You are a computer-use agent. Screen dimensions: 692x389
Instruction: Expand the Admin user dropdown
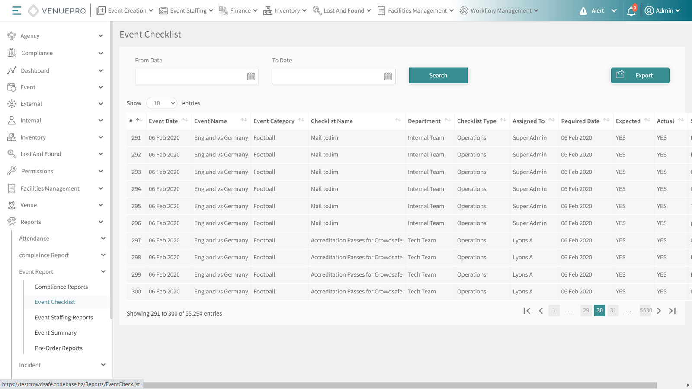662,11
